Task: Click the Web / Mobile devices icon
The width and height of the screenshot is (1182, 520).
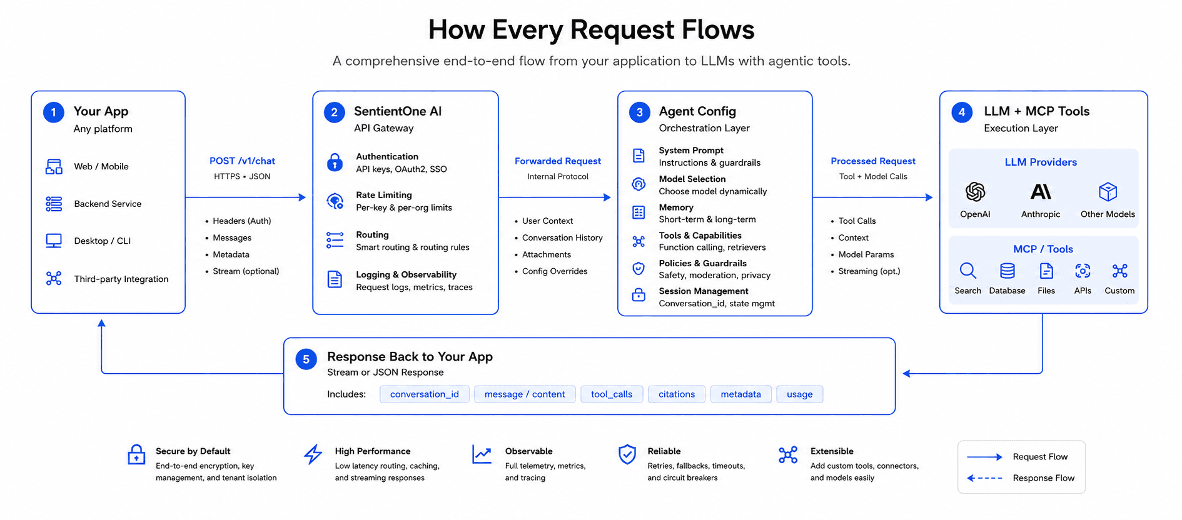Action: tap(54, 167)
